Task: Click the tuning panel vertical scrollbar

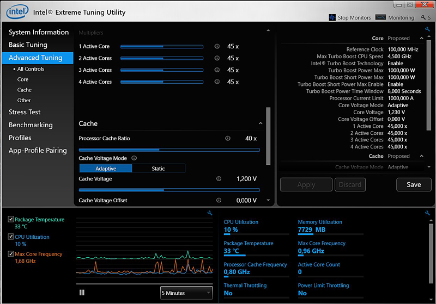Action: click(268, 136)
